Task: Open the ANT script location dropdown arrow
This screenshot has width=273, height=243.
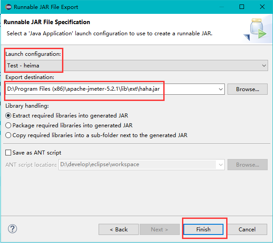Action: coord(221,164)
